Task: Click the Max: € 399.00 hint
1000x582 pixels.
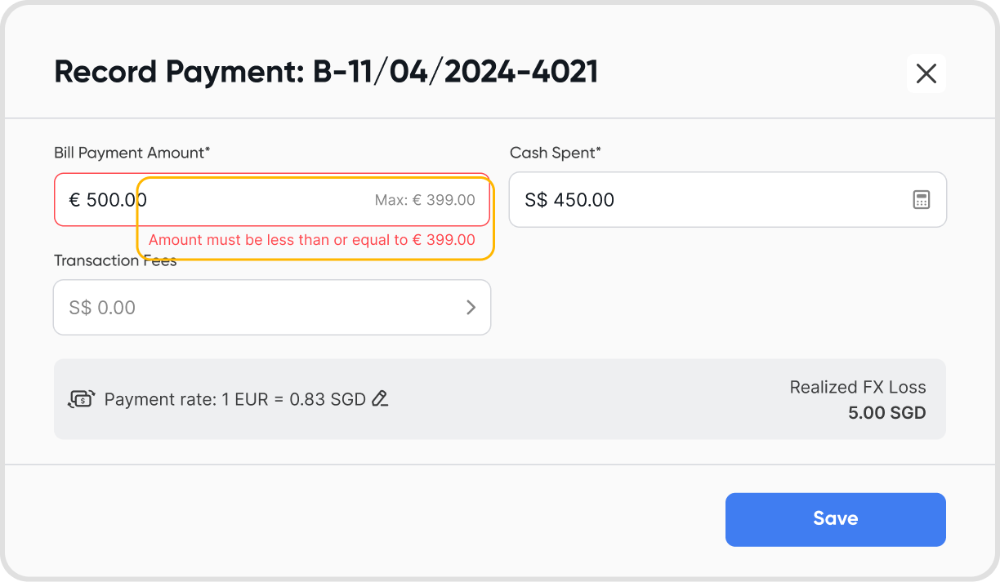Action: pyautogui.click(x=425, y=200)
